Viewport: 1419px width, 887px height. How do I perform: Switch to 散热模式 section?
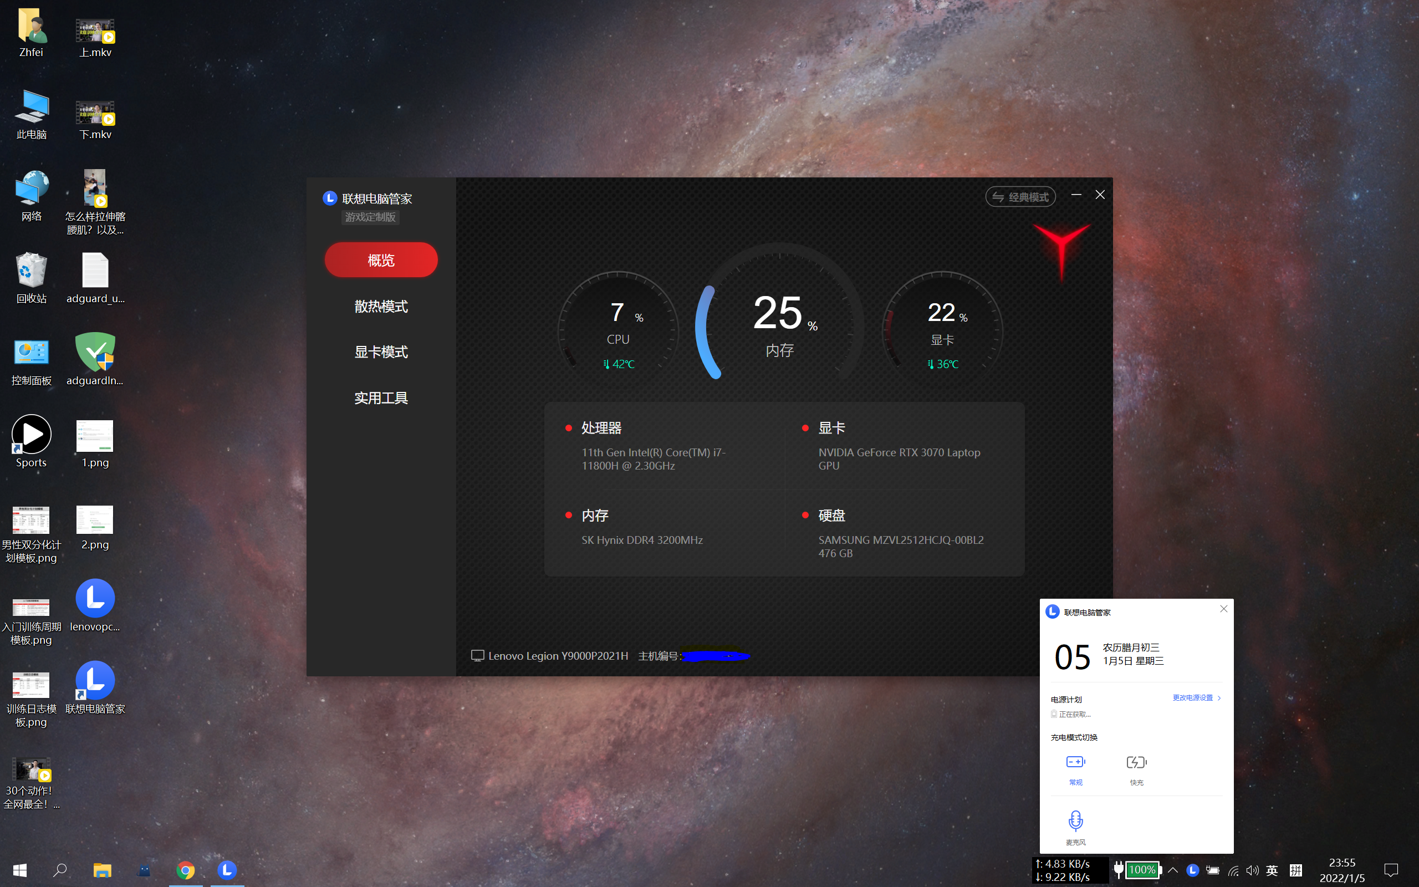pos(381,306)
